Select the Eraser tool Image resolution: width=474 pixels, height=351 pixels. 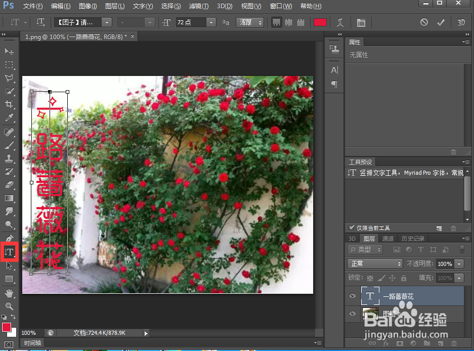click(9, 185)
